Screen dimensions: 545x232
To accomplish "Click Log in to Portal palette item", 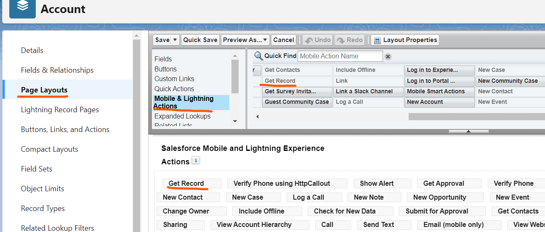I will [x=440, y=81].
